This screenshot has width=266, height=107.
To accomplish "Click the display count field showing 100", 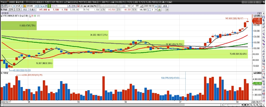I will pos(128,6).
